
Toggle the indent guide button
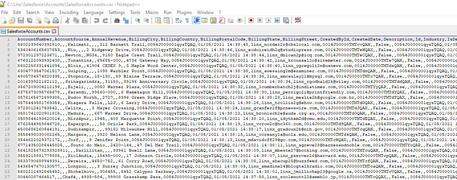196,20
